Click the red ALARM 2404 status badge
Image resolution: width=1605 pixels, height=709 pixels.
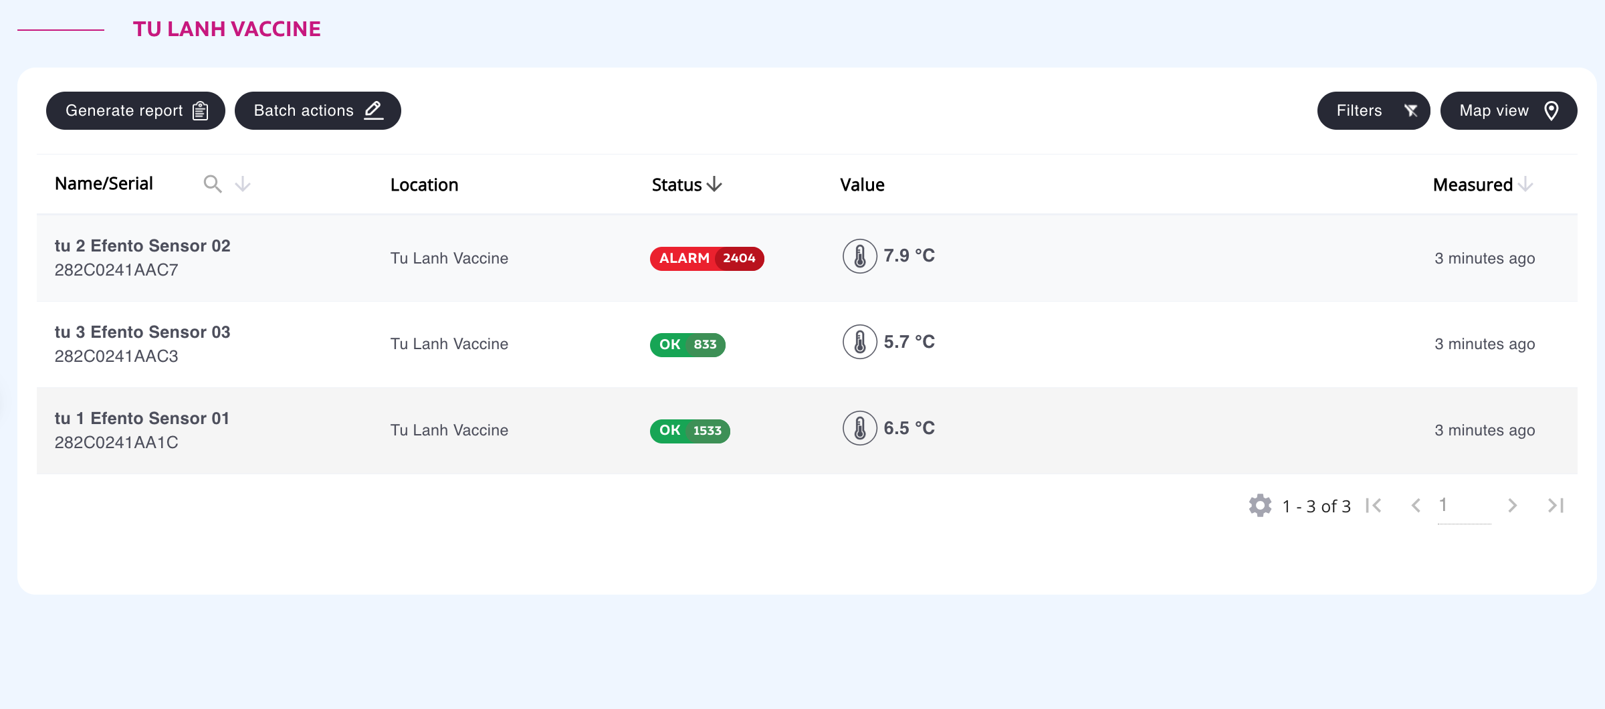pyautogui.click(x=707, y=258)
